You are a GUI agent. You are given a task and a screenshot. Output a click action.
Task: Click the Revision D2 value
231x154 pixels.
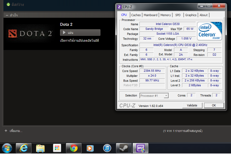click(x=214, y=55)
